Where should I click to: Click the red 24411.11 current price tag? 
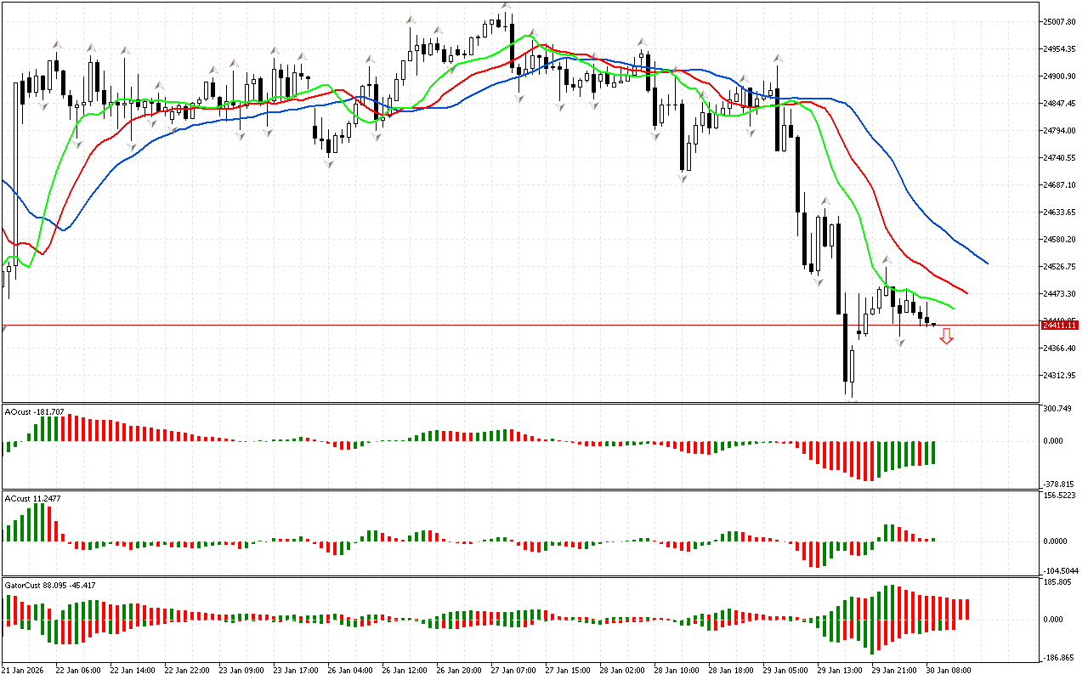click(x=1059, y=326)
